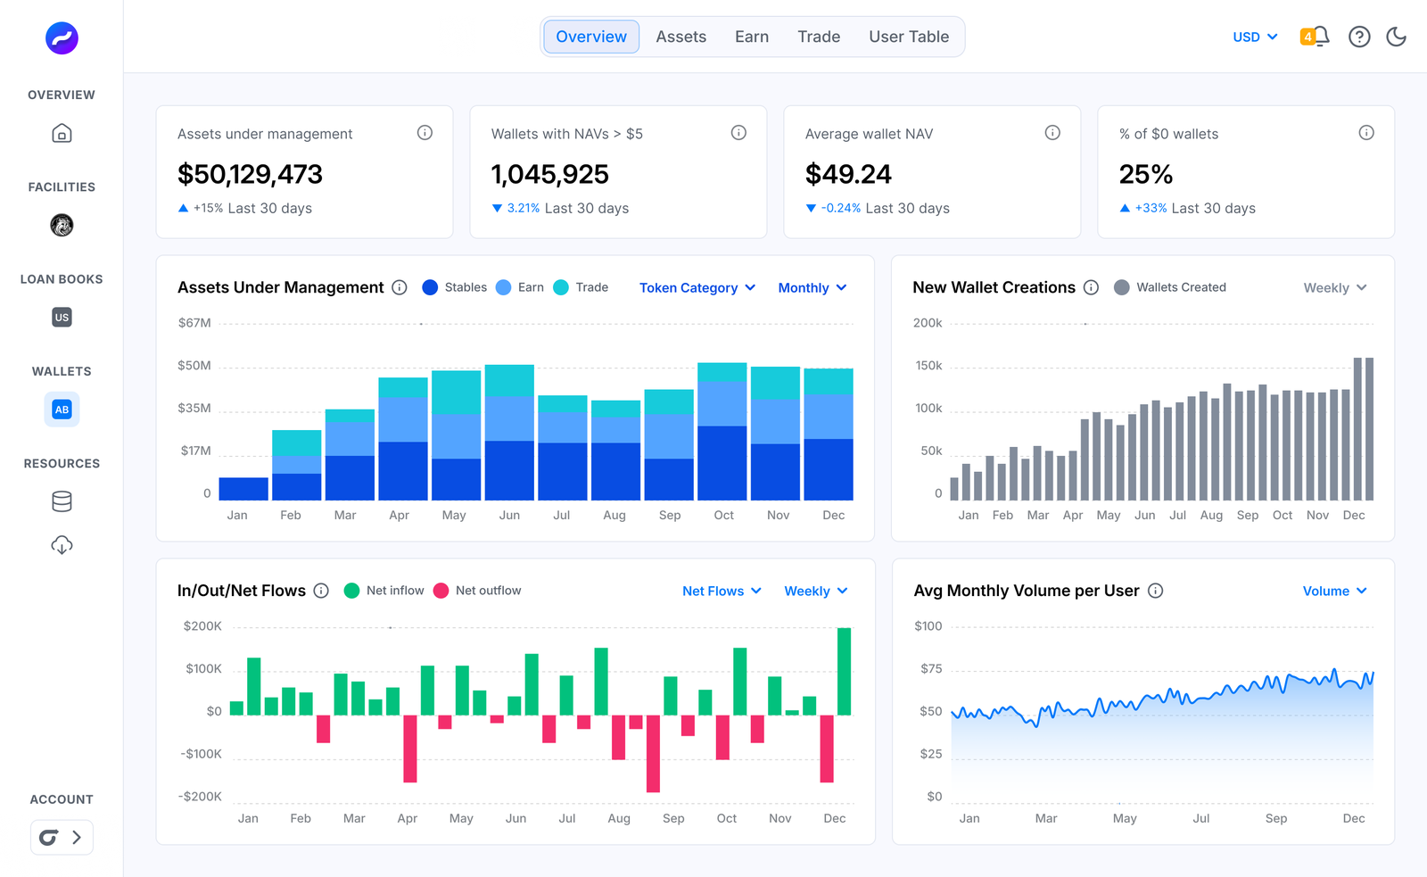This screenshot has width=1427, height=877.
Task: Toggle dark mode with the moon icon
Action: click(x=1397, y=37)
